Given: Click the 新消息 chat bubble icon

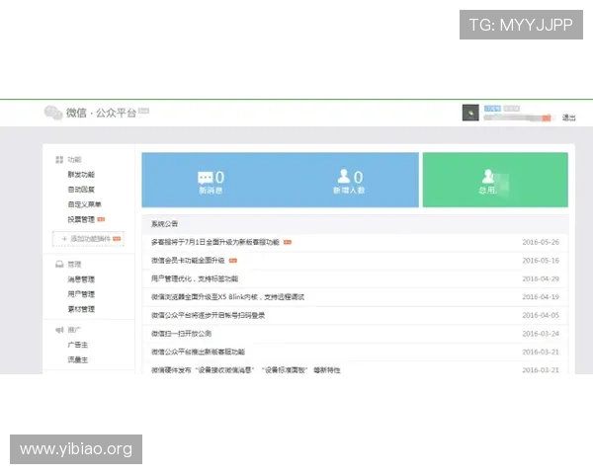Looking at the screenshot, I should (206, 178).
